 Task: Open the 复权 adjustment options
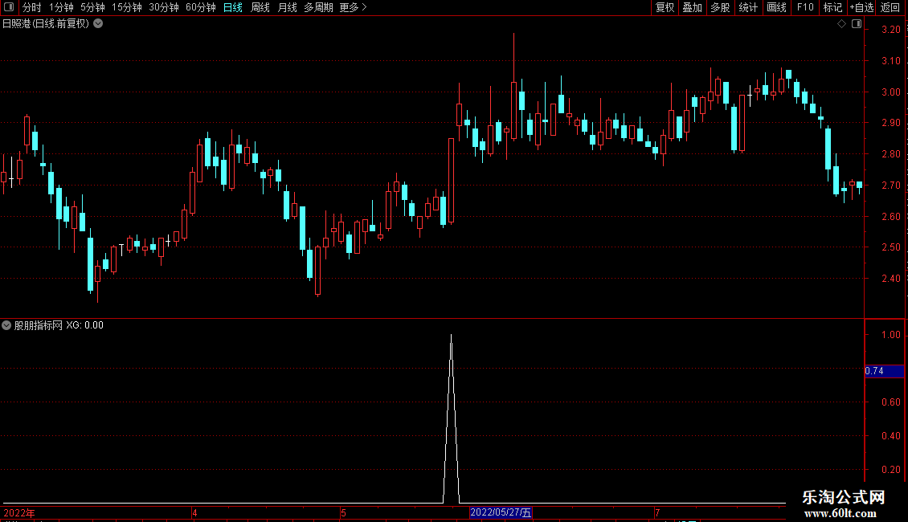pos(665,7)
